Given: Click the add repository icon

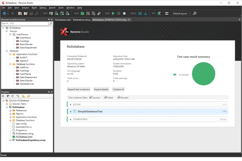Looking at the screenshot, I should (x=62, y=14).
